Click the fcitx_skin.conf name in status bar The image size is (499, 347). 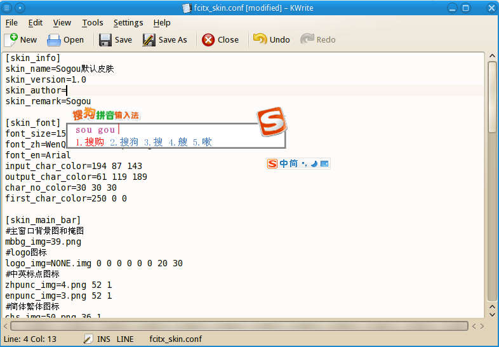pyautogui.click(x=176, y=339)
